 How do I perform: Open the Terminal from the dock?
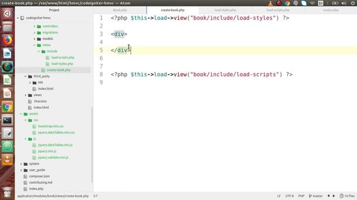coord(7,120)
